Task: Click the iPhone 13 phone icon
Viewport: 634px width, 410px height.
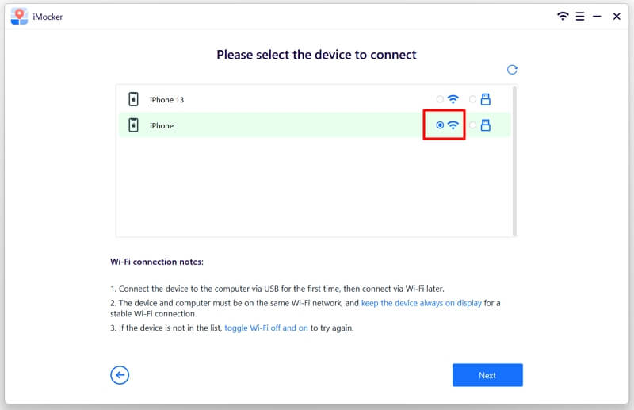Action: coord(133,99)
